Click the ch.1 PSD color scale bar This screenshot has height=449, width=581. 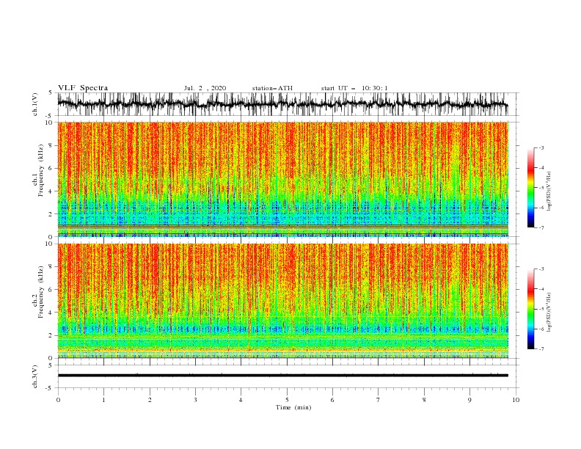[x=530, y=188]
